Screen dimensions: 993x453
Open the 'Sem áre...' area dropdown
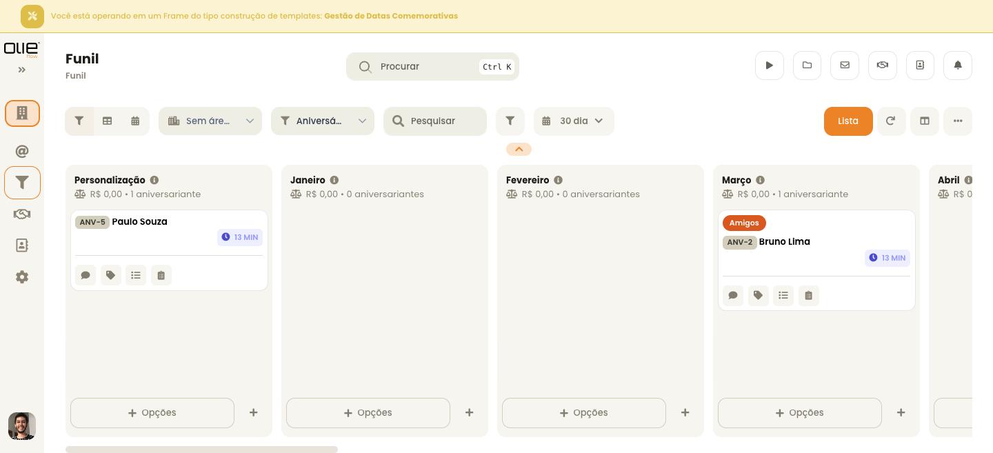210,121
